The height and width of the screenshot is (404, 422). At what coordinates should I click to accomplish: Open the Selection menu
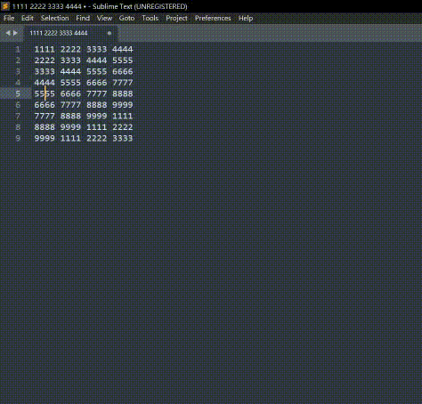[x=55, y=18]
